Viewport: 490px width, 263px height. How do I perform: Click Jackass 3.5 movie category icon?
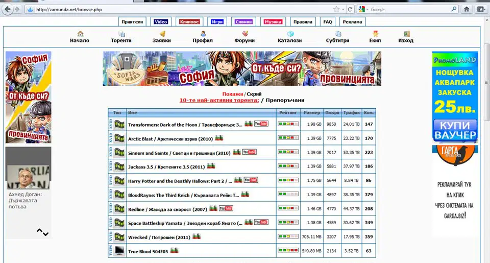(x=119, y=166)
